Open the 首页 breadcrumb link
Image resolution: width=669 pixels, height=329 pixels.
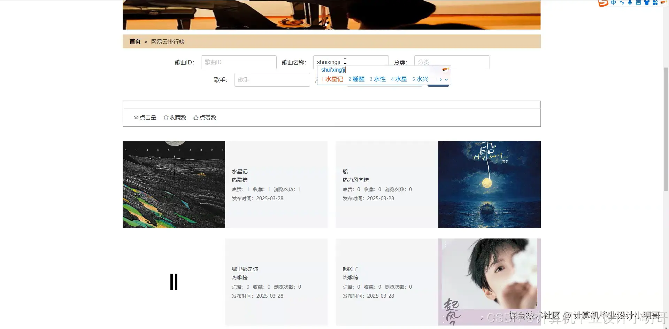[x=134, y=41]
